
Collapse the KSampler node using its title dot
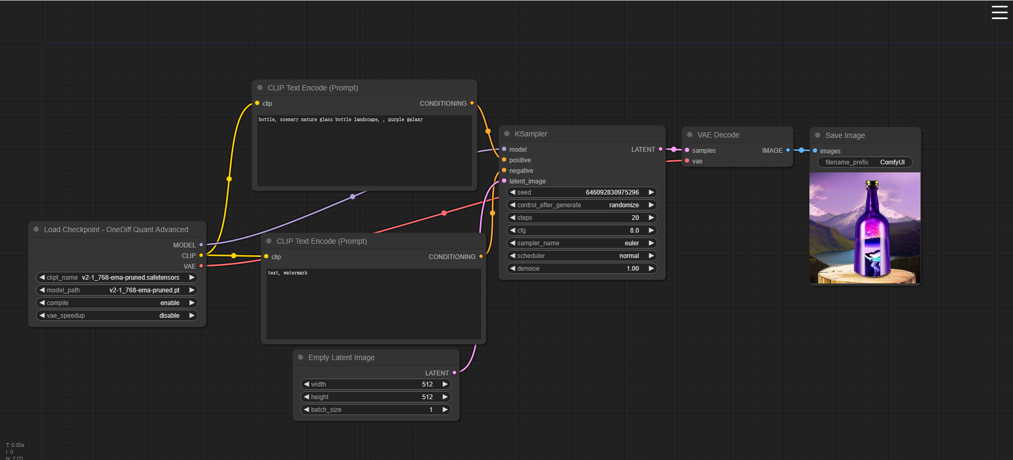click(x=506, y=134)
